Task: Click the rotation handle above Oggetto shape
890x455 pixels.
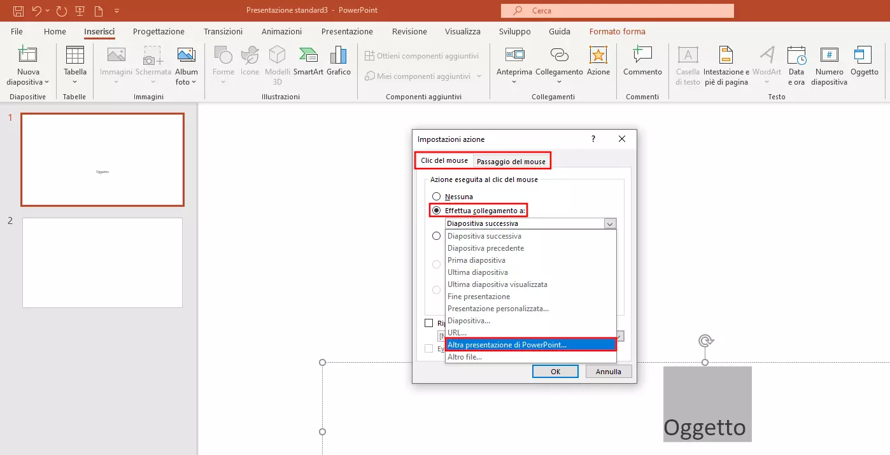Action: coord(705,341)
